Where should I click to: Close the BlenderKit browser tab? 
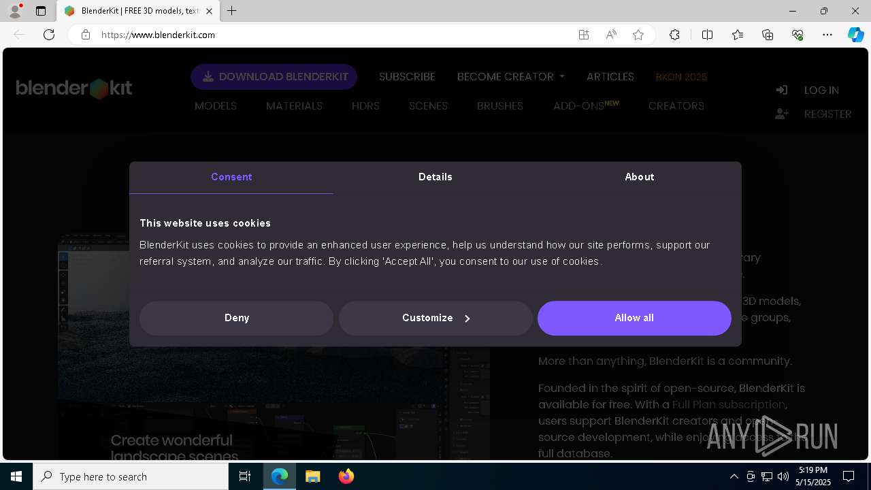[209, 11]
